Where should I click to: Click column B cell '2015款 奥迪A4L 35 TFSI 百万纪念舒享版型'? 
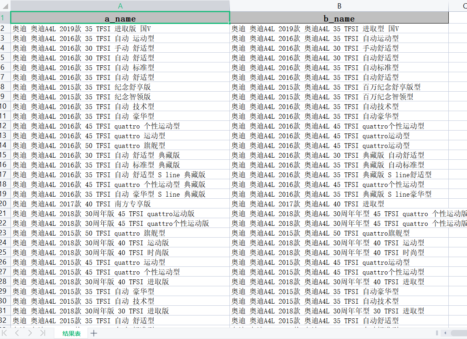click(x=339, y=87)
